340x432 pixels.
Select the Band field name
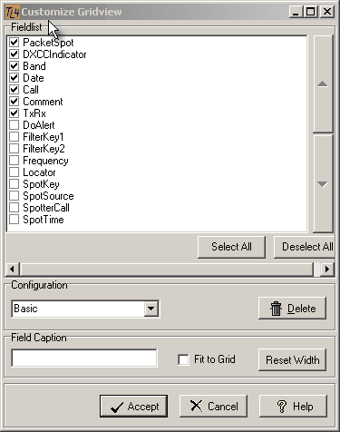click(34, 66)
